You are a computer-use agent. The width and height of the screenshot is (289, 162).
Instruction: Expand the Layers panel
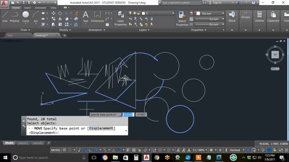click(144, 30)
